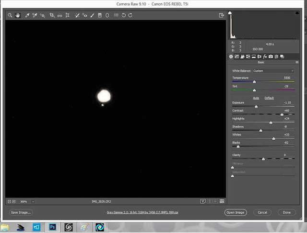
Task: Switch to the Camera Calibration panel tab
Action: click(x=271, y=57)
